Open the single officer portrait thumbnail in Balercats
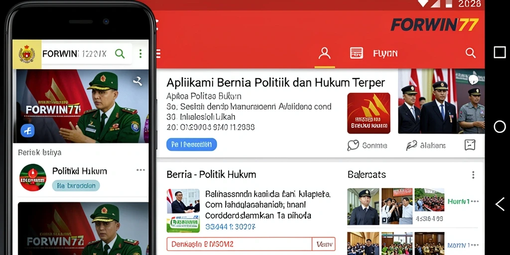Viewport: 510px width, 255px height. pos(363,207)
